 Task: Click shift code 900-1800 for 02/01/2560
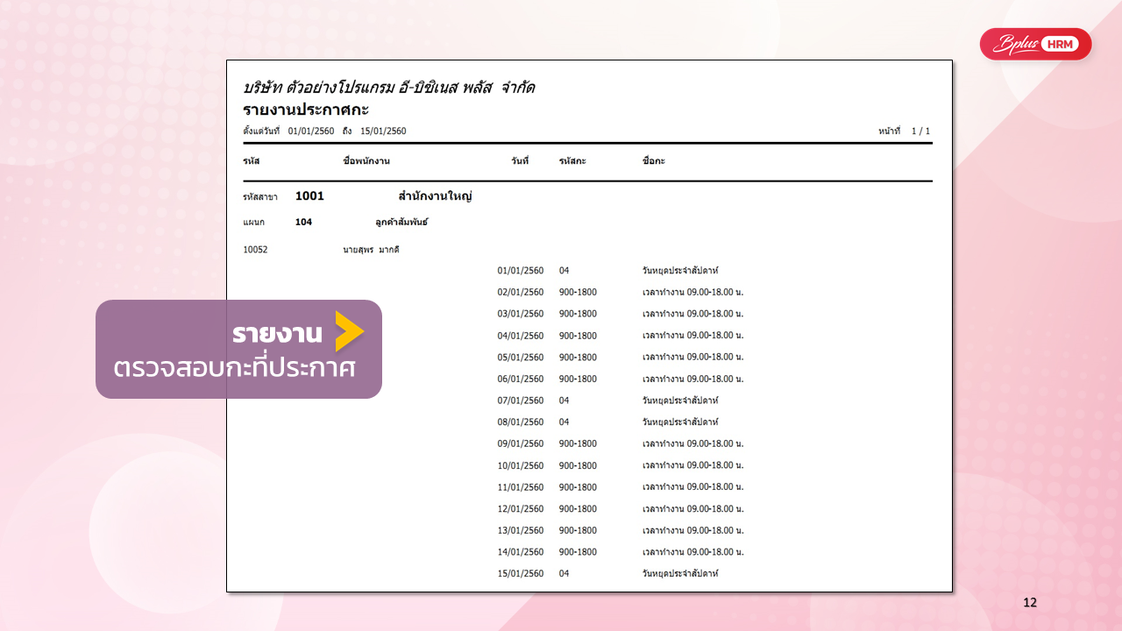(x=578, y=293)
